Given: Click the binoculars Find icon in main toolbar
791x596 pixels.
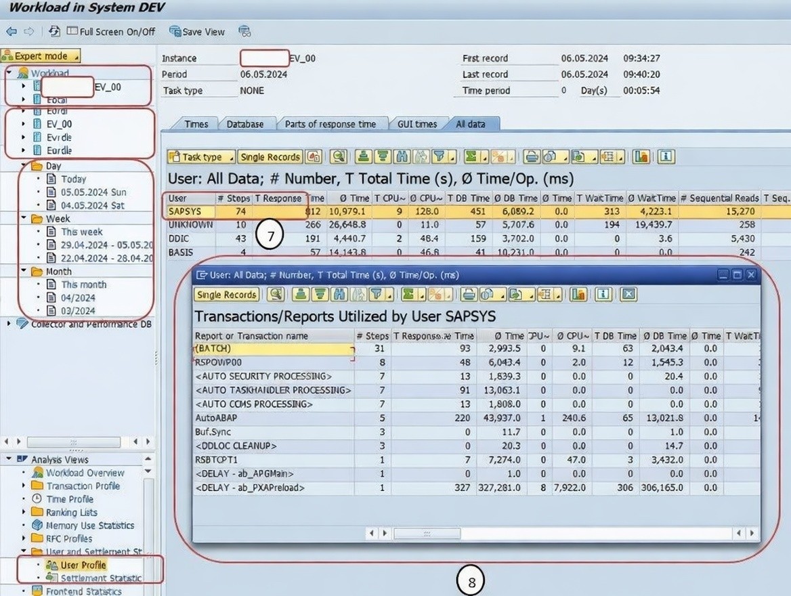Looking at the screenshot, I should click(x=402, y=157).
